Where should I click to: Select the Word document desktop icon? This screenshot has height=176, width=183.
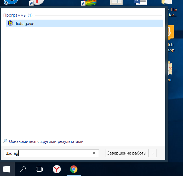pos(140,2)
